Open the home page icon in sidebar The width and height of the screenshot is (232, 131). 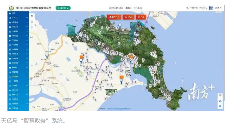pos(10,13)
